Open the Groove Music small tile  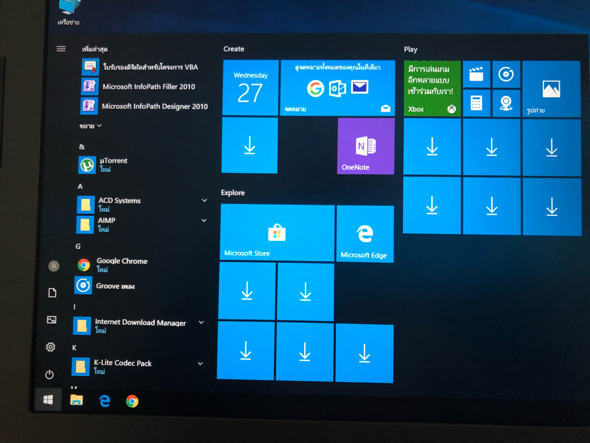pos(506,74)
